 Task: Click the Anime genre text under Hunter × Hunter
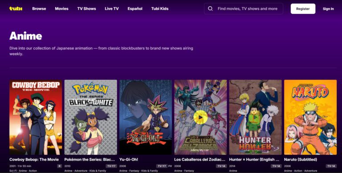[233, 171]
